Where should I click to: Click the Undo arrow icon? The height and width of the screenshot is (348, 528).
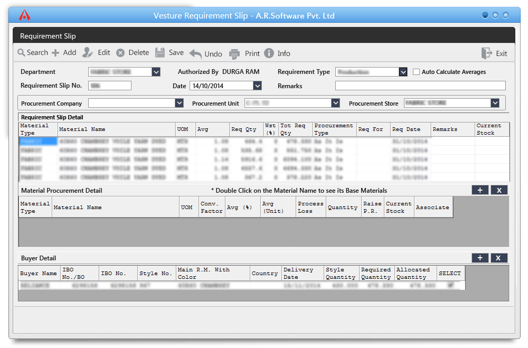(x=195, y=54)
